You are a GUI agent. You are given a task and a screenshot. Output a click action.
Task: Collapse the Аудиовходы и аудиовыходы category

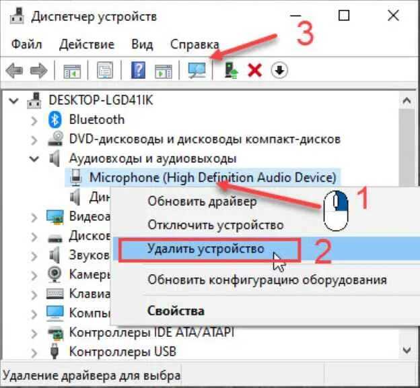point(34,159)
